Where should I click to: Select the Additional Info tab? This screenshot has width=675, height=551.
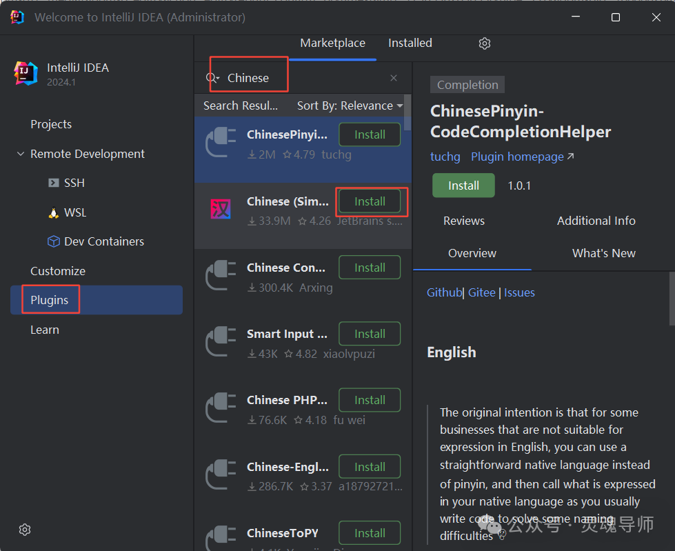point(596,221)
